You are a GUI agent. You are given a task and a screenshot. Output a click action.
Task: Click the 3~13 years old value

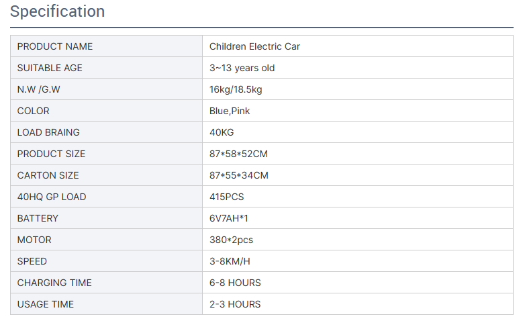pos(242,68)
